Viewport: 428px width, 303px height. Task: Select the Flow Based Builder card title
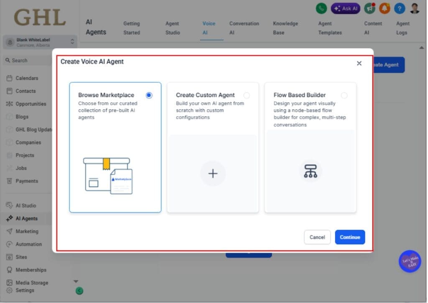click(300, 95)
